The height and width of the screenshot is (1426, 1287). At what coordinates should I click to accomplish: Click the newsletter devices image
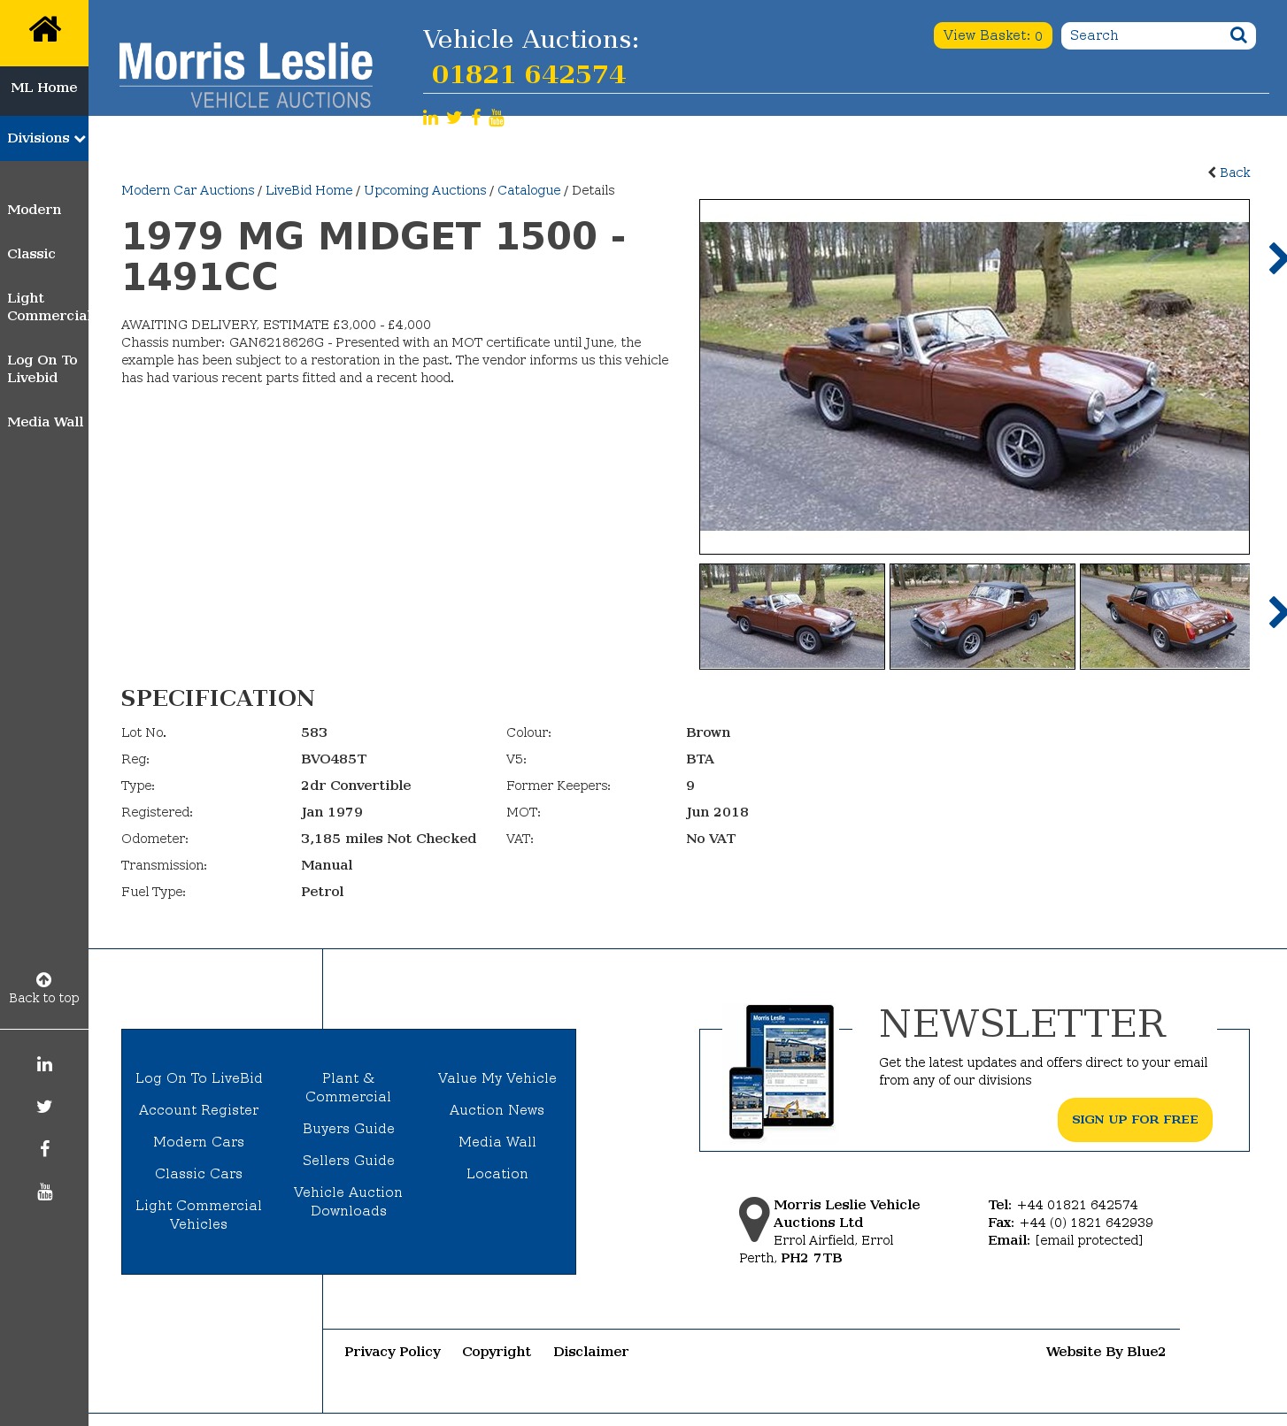point(782,1071)
